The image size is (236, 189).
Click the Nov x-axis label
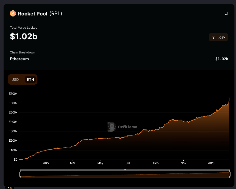(183, 163)
